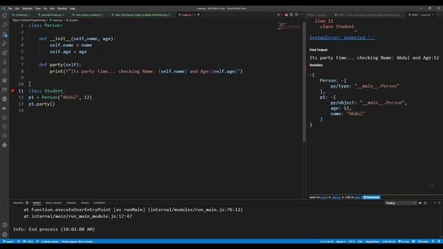Click the red stop icon in editor toolbar
443x249 pixels.
[x=286, y=15]
